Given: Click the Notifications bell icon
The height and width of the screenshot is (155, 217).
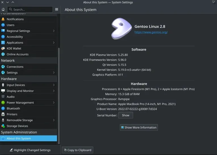Looking at the screenshot, I should [3, 19].
